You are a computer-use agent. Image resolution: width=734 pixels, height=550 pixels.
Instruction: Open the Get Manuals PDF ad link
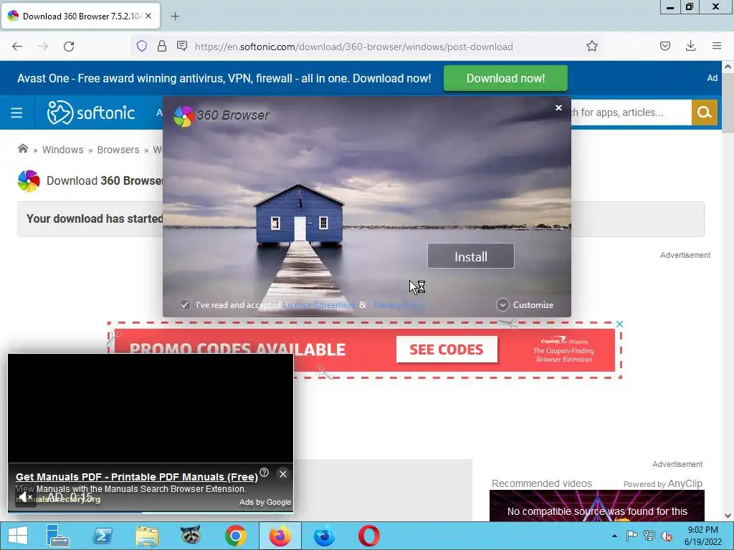pos(137,476)
